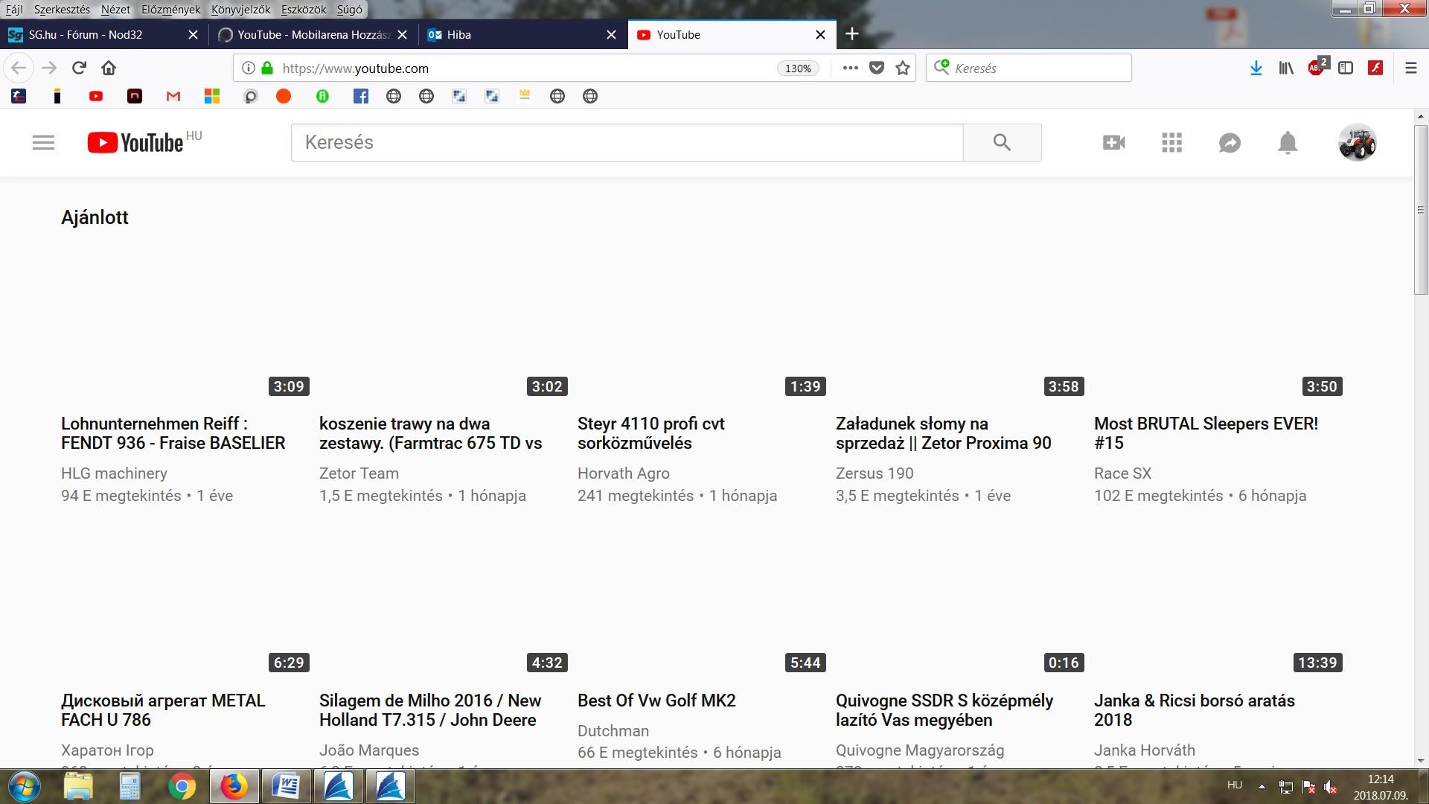Image resolution: width=1429 pixels, height=804 pixels.
Task: Click the upload video camera icon
Action: coord(1113,142)
